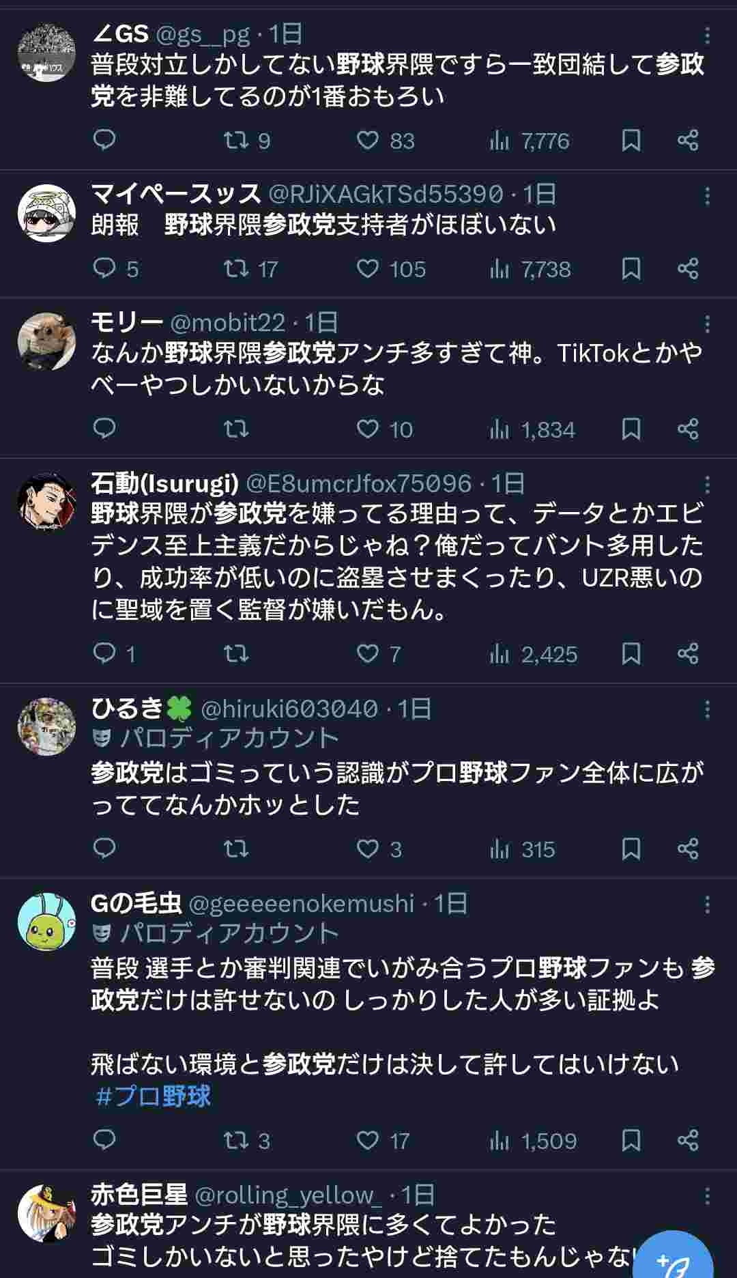The image size is (737, 1278).
Task: Retweet the ∠GS post with 9 reposts
Action: (237, 140)
